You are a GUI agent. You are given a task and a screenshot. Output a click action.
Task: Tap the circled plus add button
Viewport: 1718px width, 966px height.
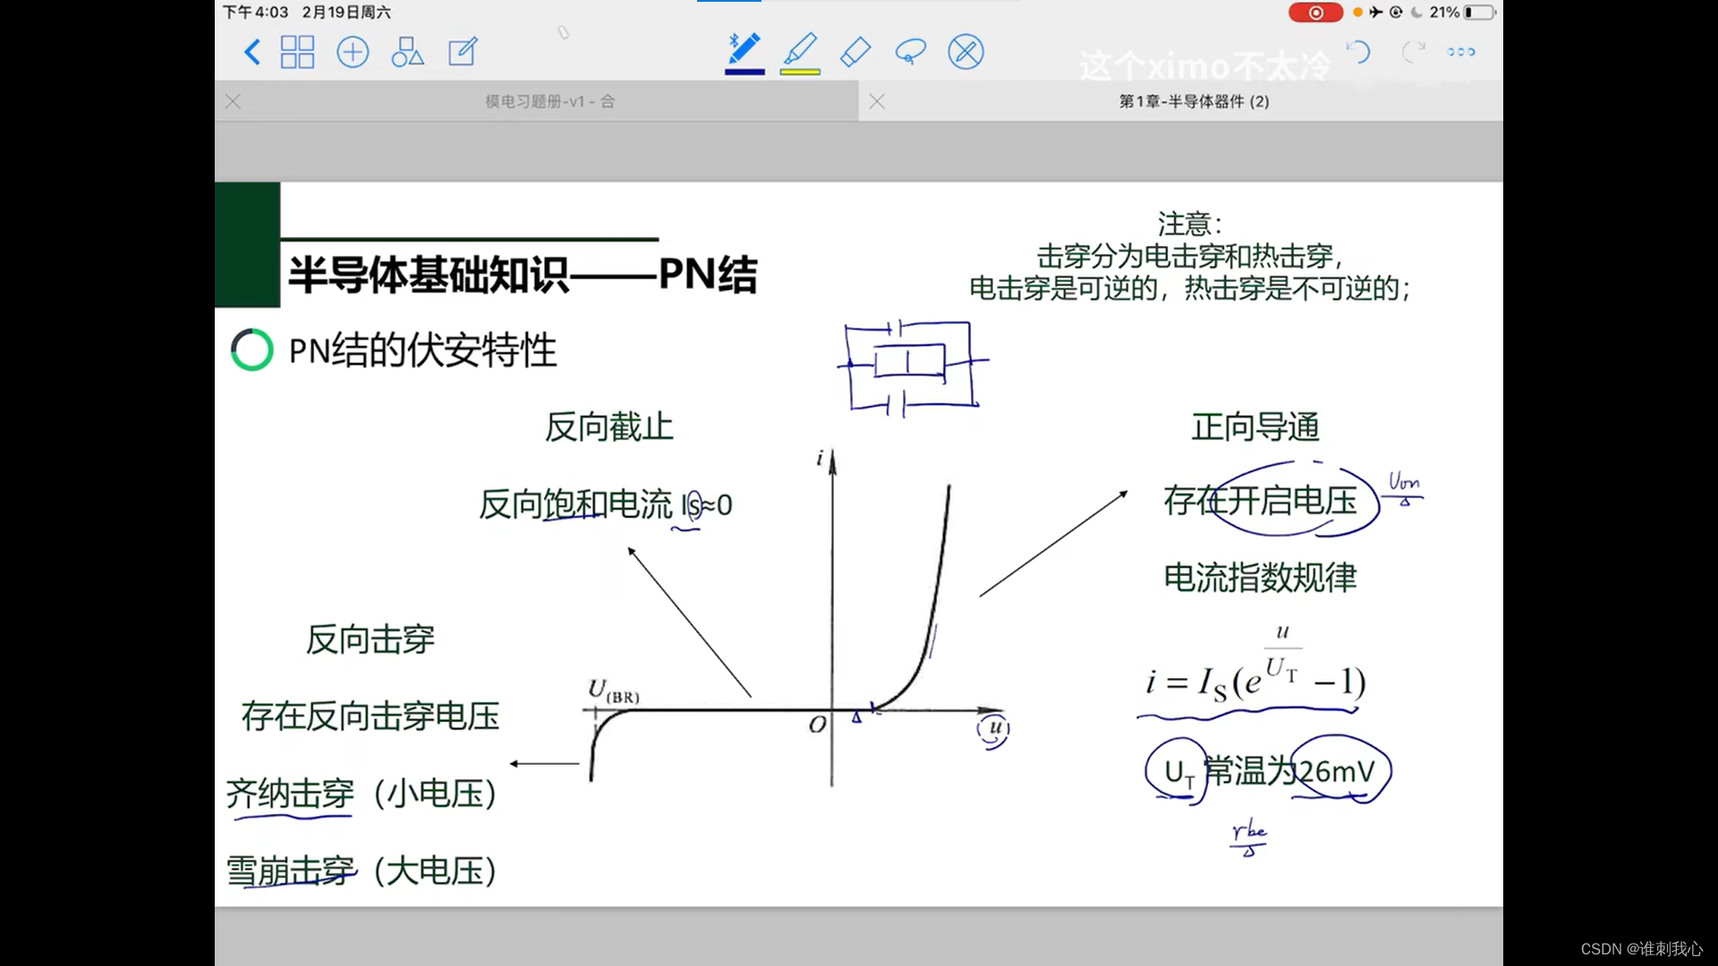click(x=353, y=52)
